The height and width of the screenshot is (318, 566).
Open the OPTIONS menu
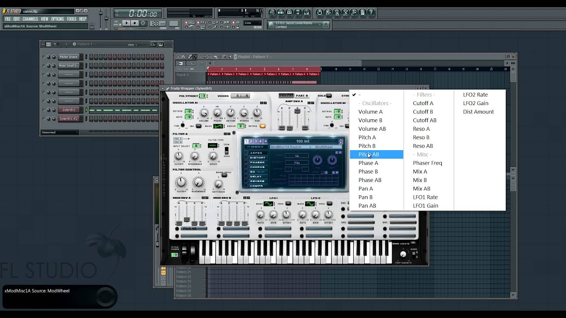57,19
